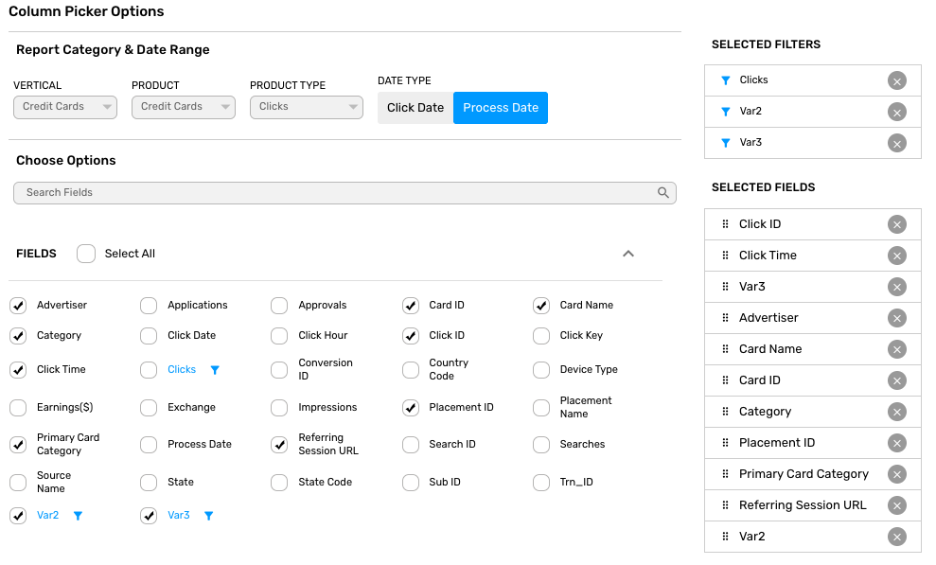This screenshot has width=936, height=565.
Task: Uncheck the Primary Card Category checkbox
Action: coord(18,445)
